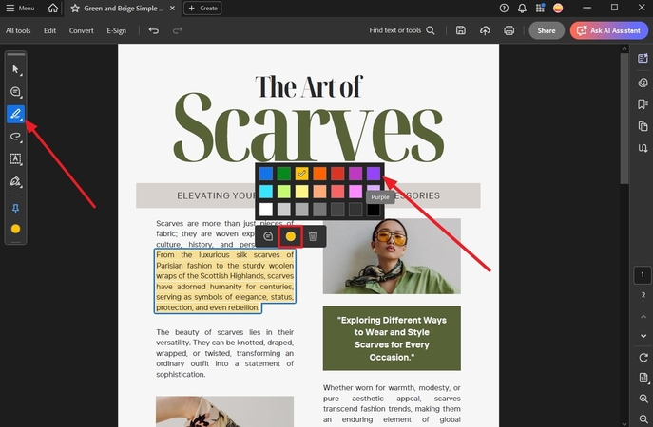653x427 pixels.
Task: Open the apps grid icon
Action: [x=540, y=8]
